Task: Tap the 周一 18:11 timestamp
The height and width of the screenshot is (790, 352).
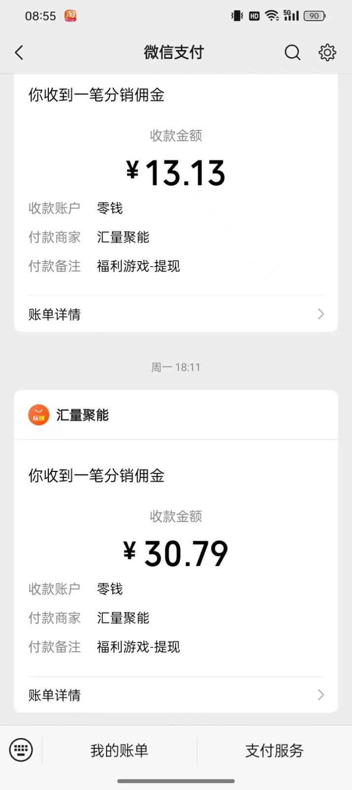Action: (176, 367)
